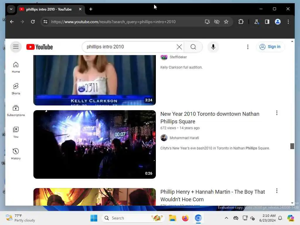Select the phillips intro 2010 tab

click(49, 9)
